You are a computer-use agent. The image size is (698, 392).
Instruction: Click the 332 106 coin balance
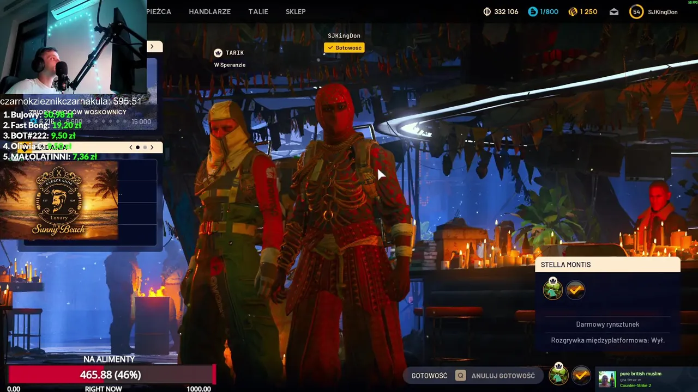click(x=506, y=11)
